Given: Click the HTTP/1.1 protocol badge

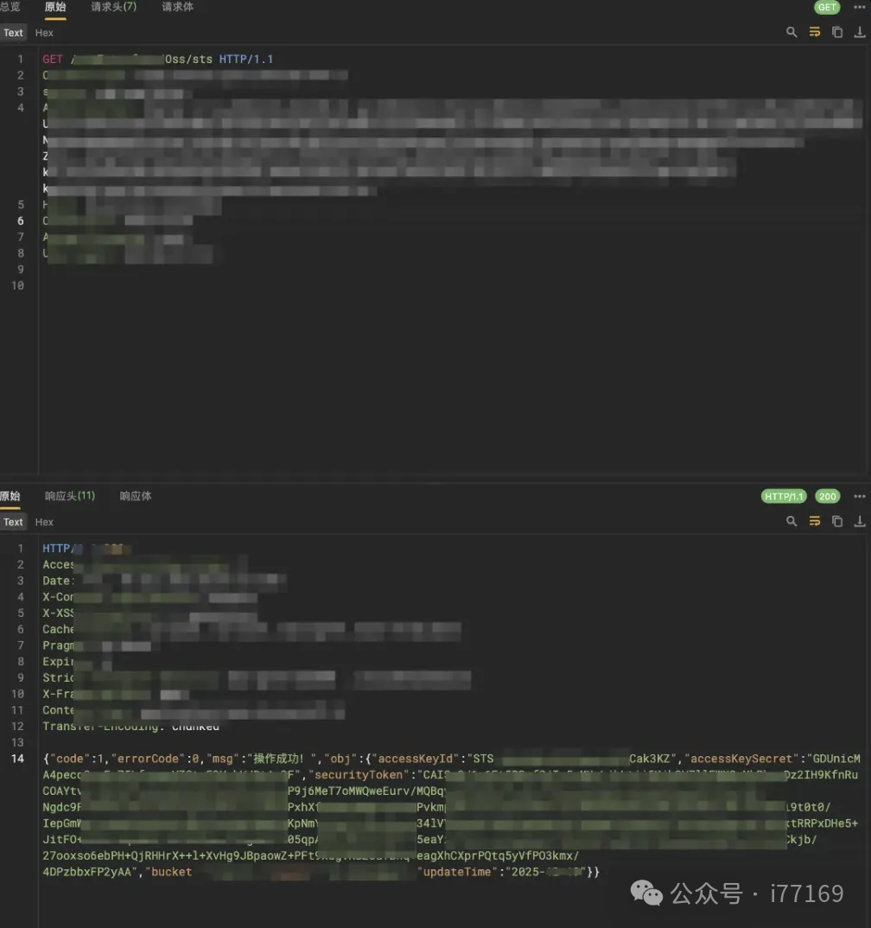Looking at the screenshot, I should (x=784, y=497).
